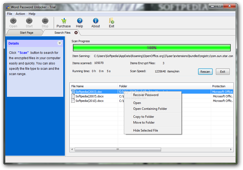Click the Item Sanning path text
This screenshot has height=170, width=243.
[x=163, y=56]
